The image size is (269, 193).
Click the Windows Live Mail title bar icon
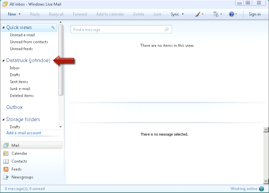(5, 4)
